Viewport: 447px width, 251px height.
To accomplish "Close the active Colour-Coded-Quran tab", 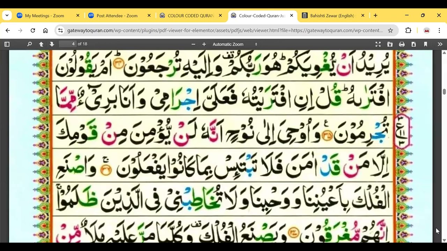I will [x=292, y=16].
